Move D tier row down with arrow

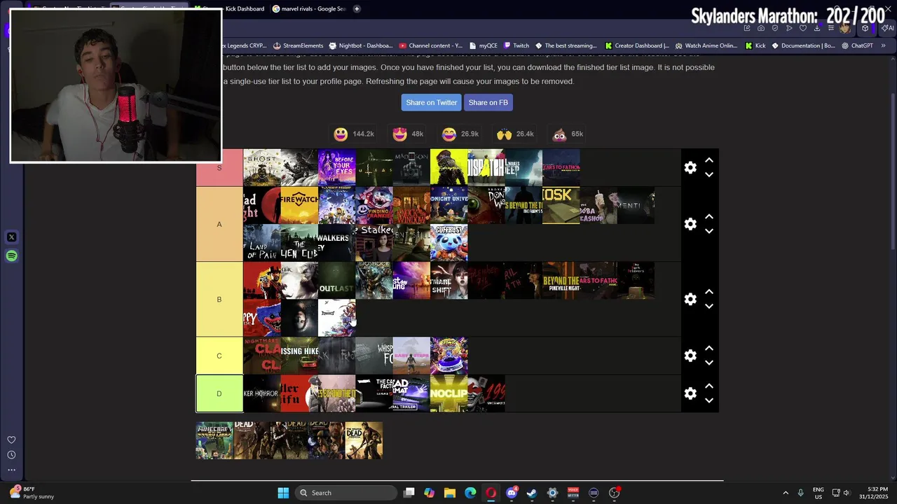(x=709, y=401)
